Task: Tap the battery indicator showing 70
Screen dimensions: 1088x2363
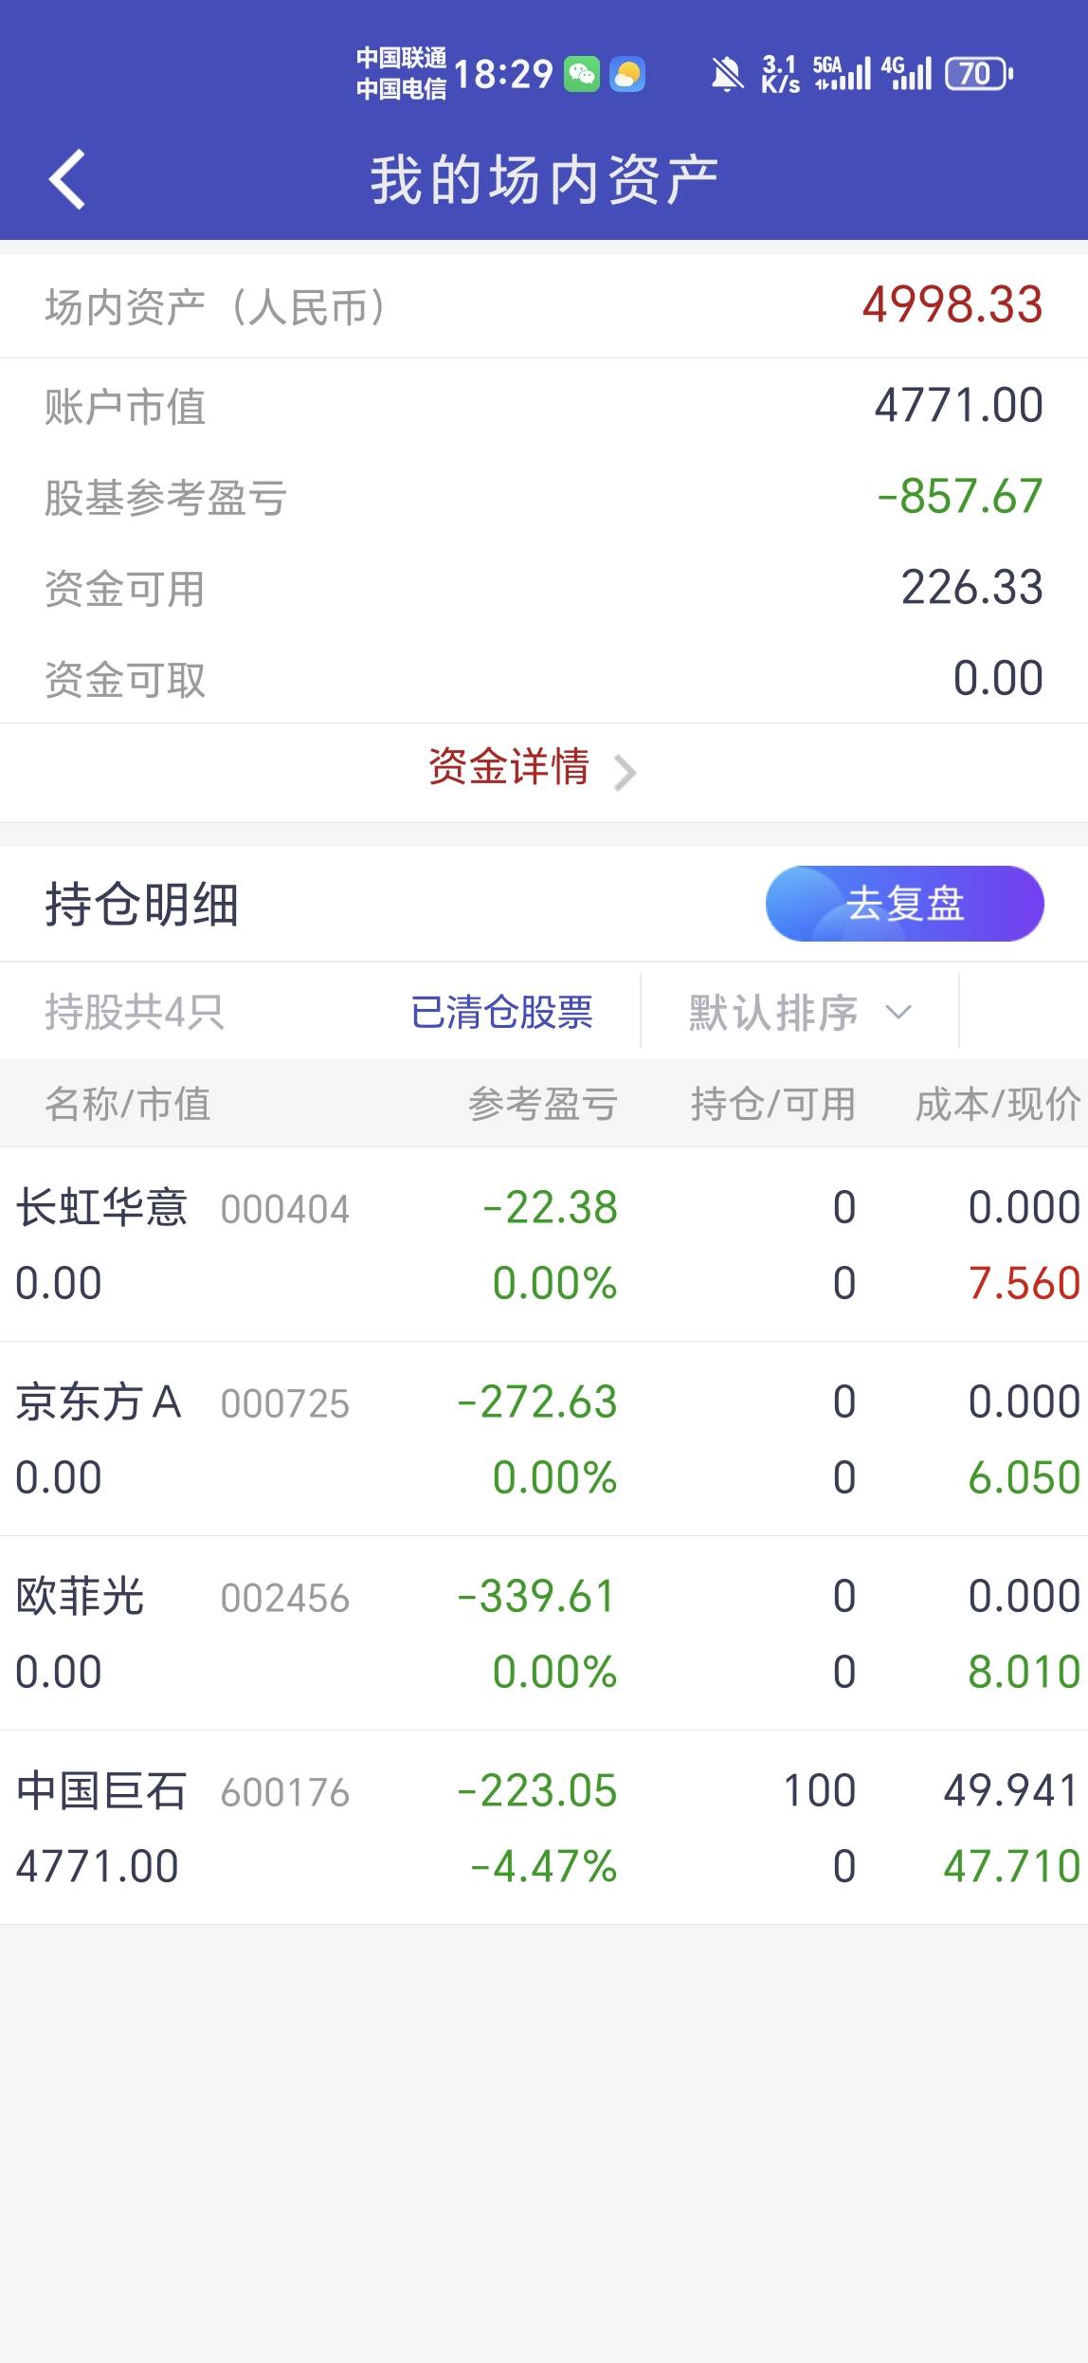Action: click(x=979, y=74)
